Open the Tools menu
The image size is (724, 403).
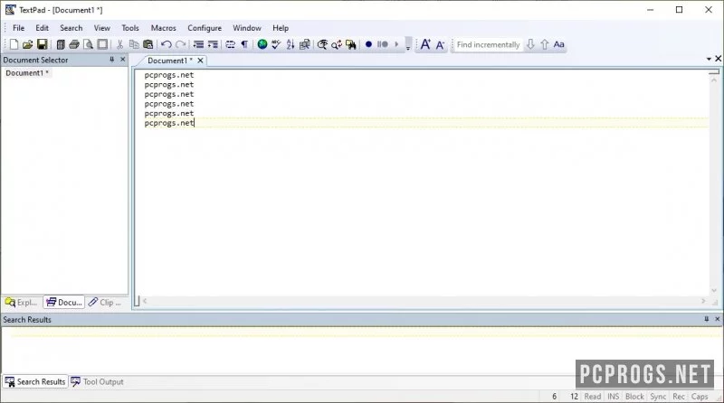coord(130,28)
